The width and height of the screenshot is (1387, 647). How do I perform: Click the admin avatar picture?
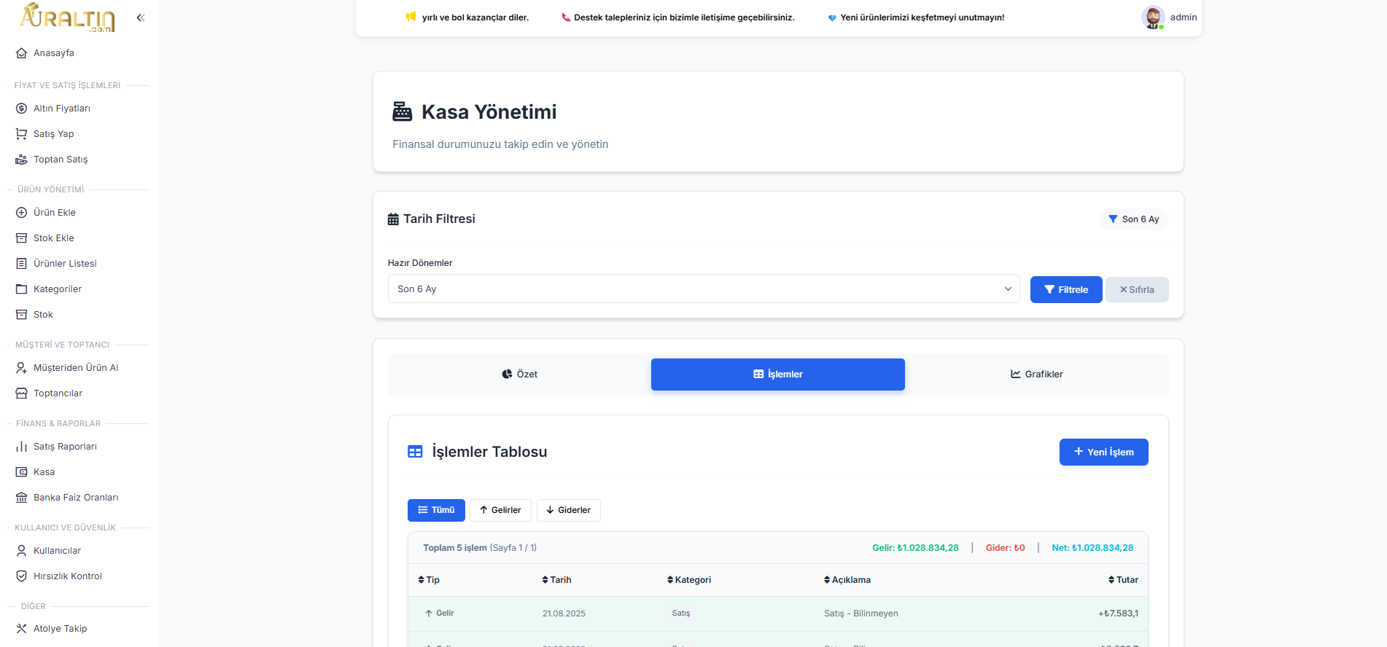1152,17
